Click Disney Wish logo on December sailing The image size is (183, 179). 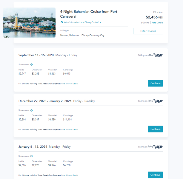coord(156,101)
